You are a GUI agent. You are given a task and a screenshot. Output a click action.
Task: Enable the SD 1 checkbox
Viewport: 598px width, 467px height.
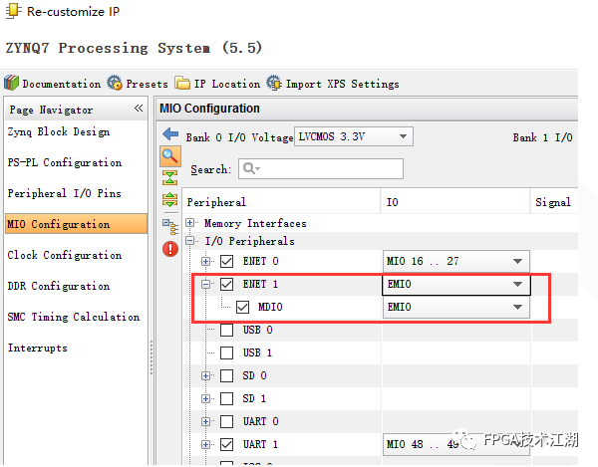(x=226, y=398)
